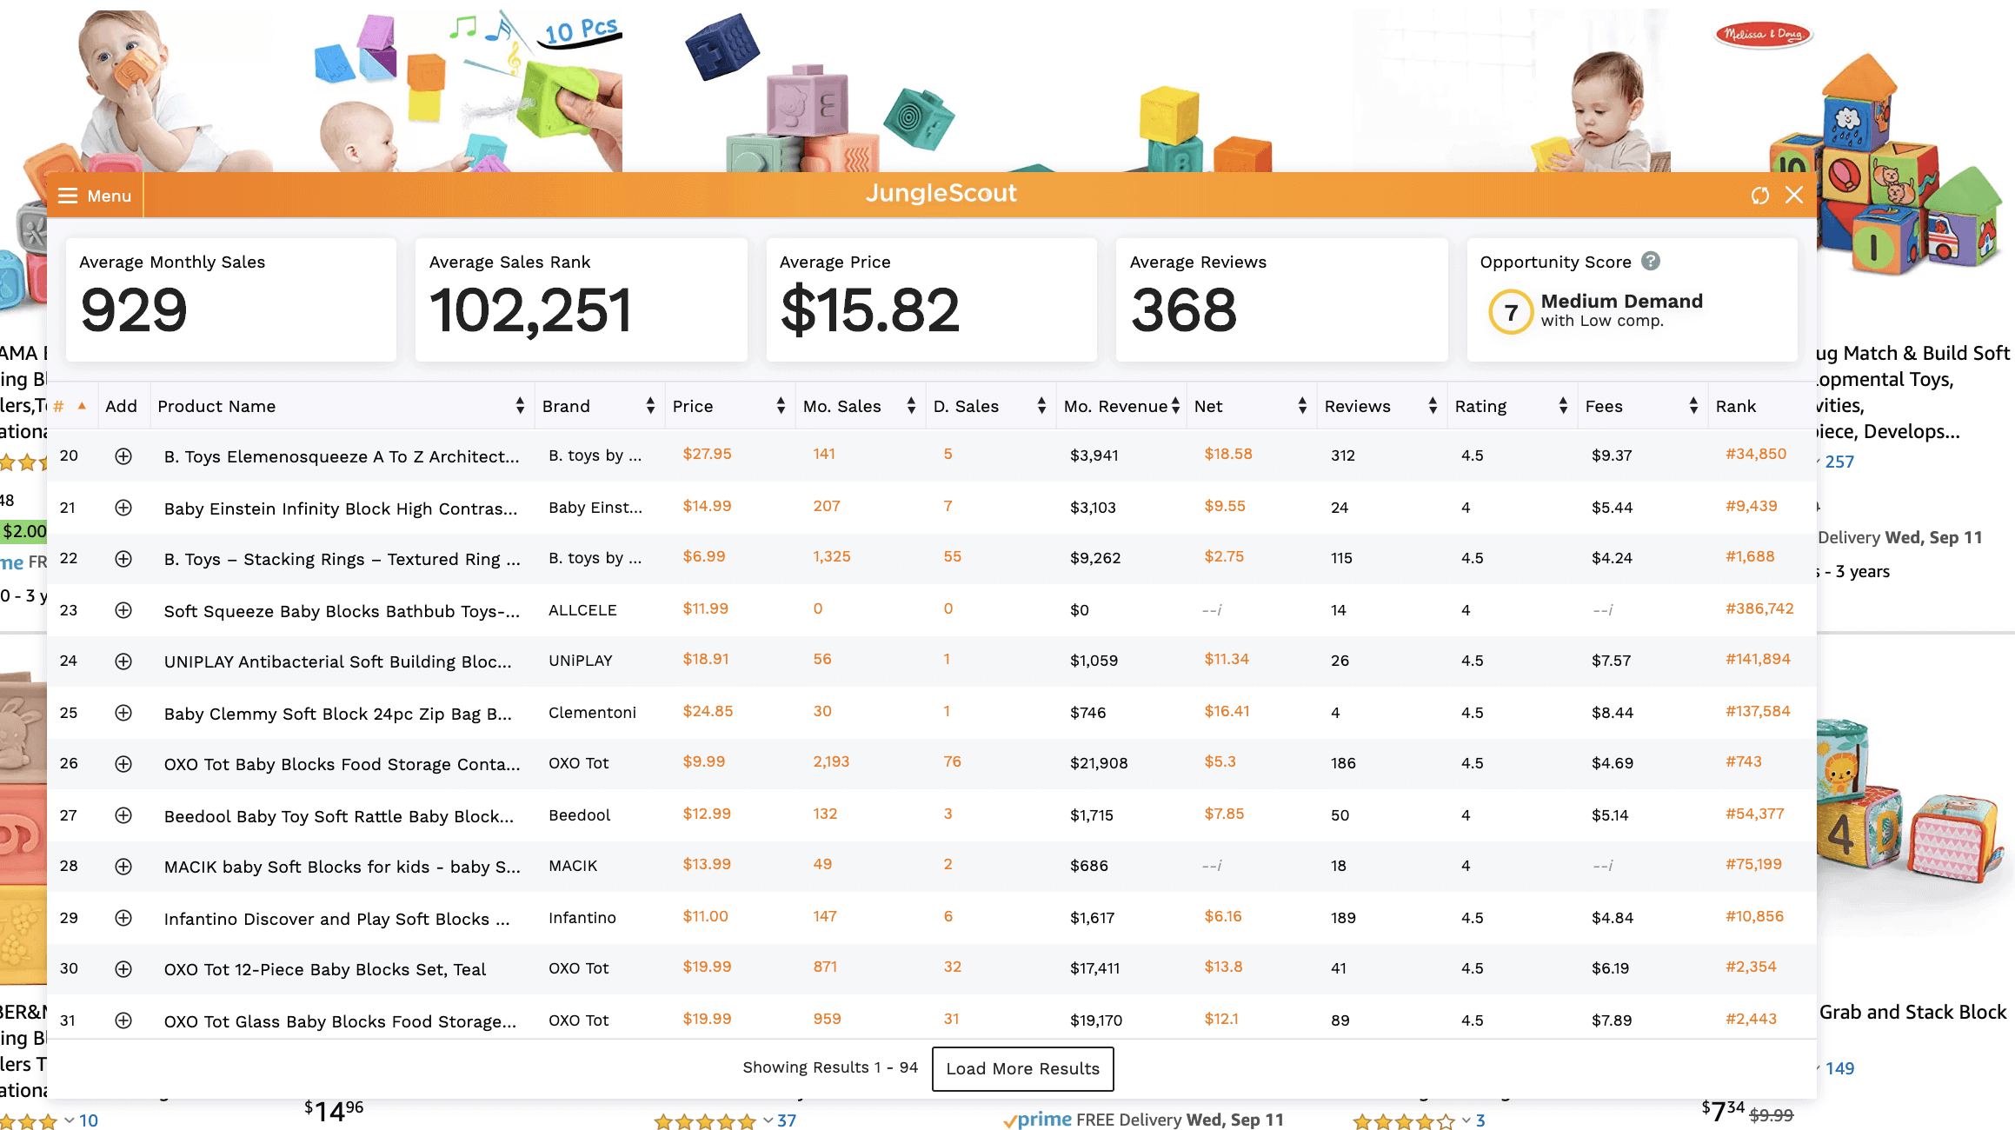
Task: Click brand Clementoni cell
Action: pos(592,713)
